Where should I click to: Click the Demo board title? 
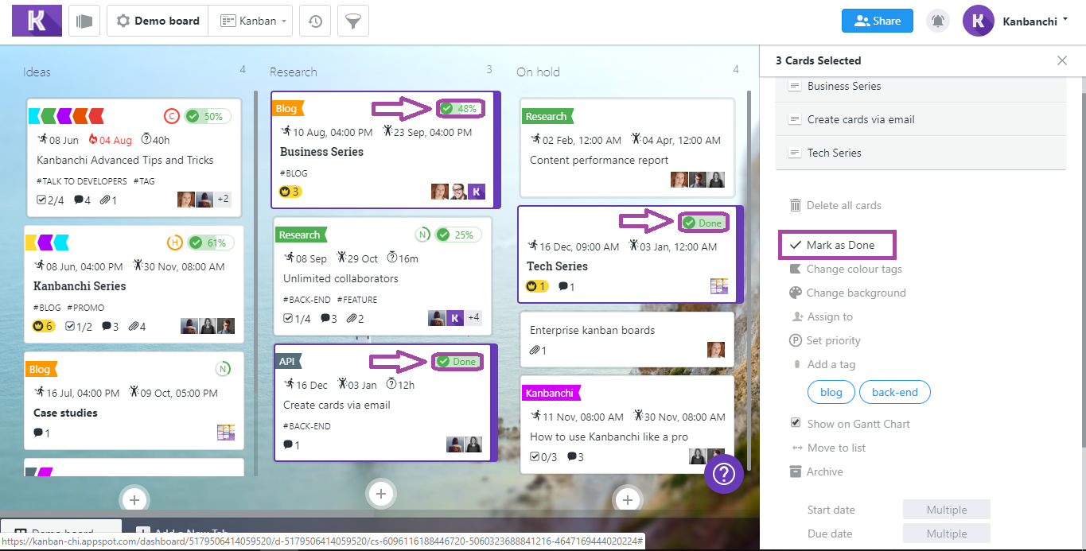[167, 21]
